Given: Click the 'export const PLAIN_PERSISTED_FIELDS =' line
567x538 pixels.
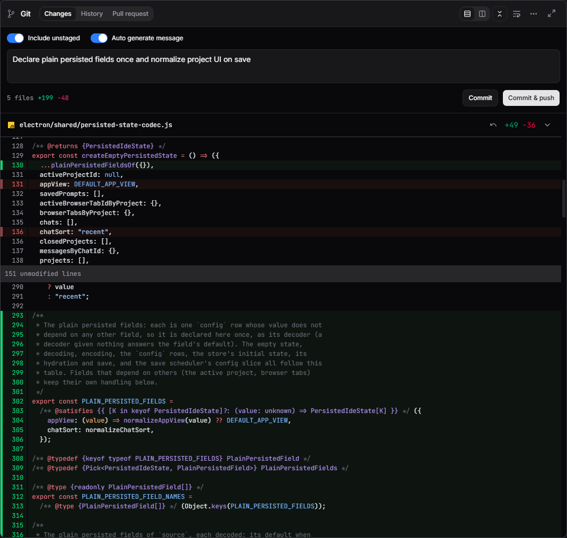Looking at the screenshot, I should point(103,401).
